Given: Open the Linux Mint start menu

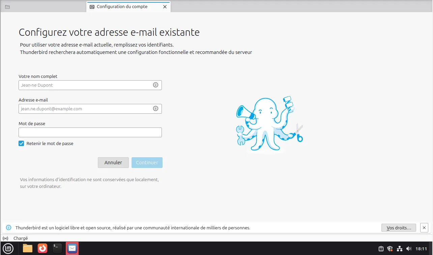Looking at the screenshot, I should [8, 249].
